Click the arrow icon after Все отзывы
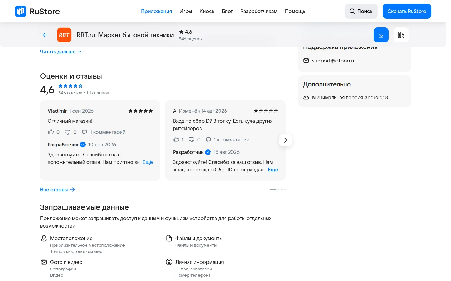The width and height of the screenshot is (451, 281). click(72, 190)
